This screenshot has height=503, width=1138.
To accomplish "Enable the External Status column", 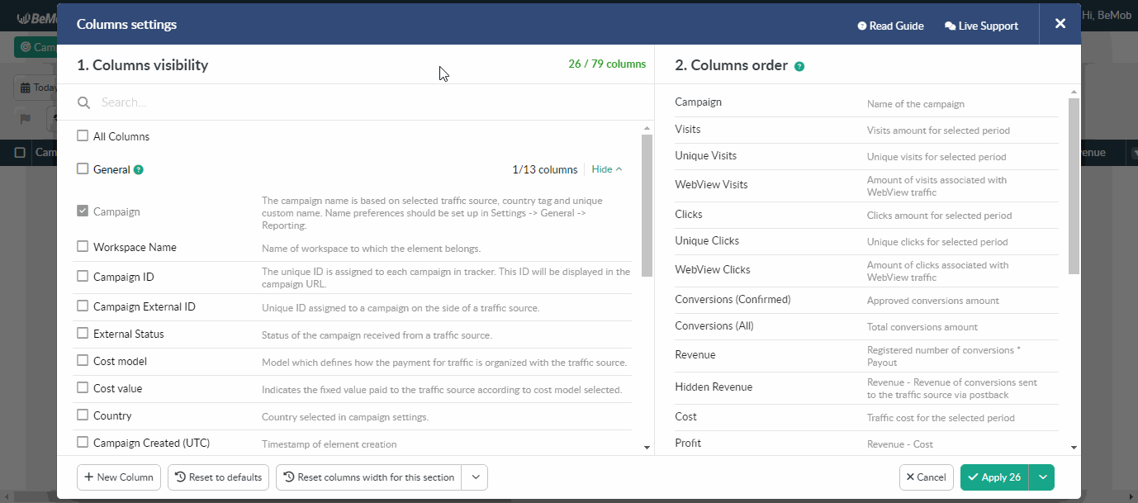I will tap(83, 334).
